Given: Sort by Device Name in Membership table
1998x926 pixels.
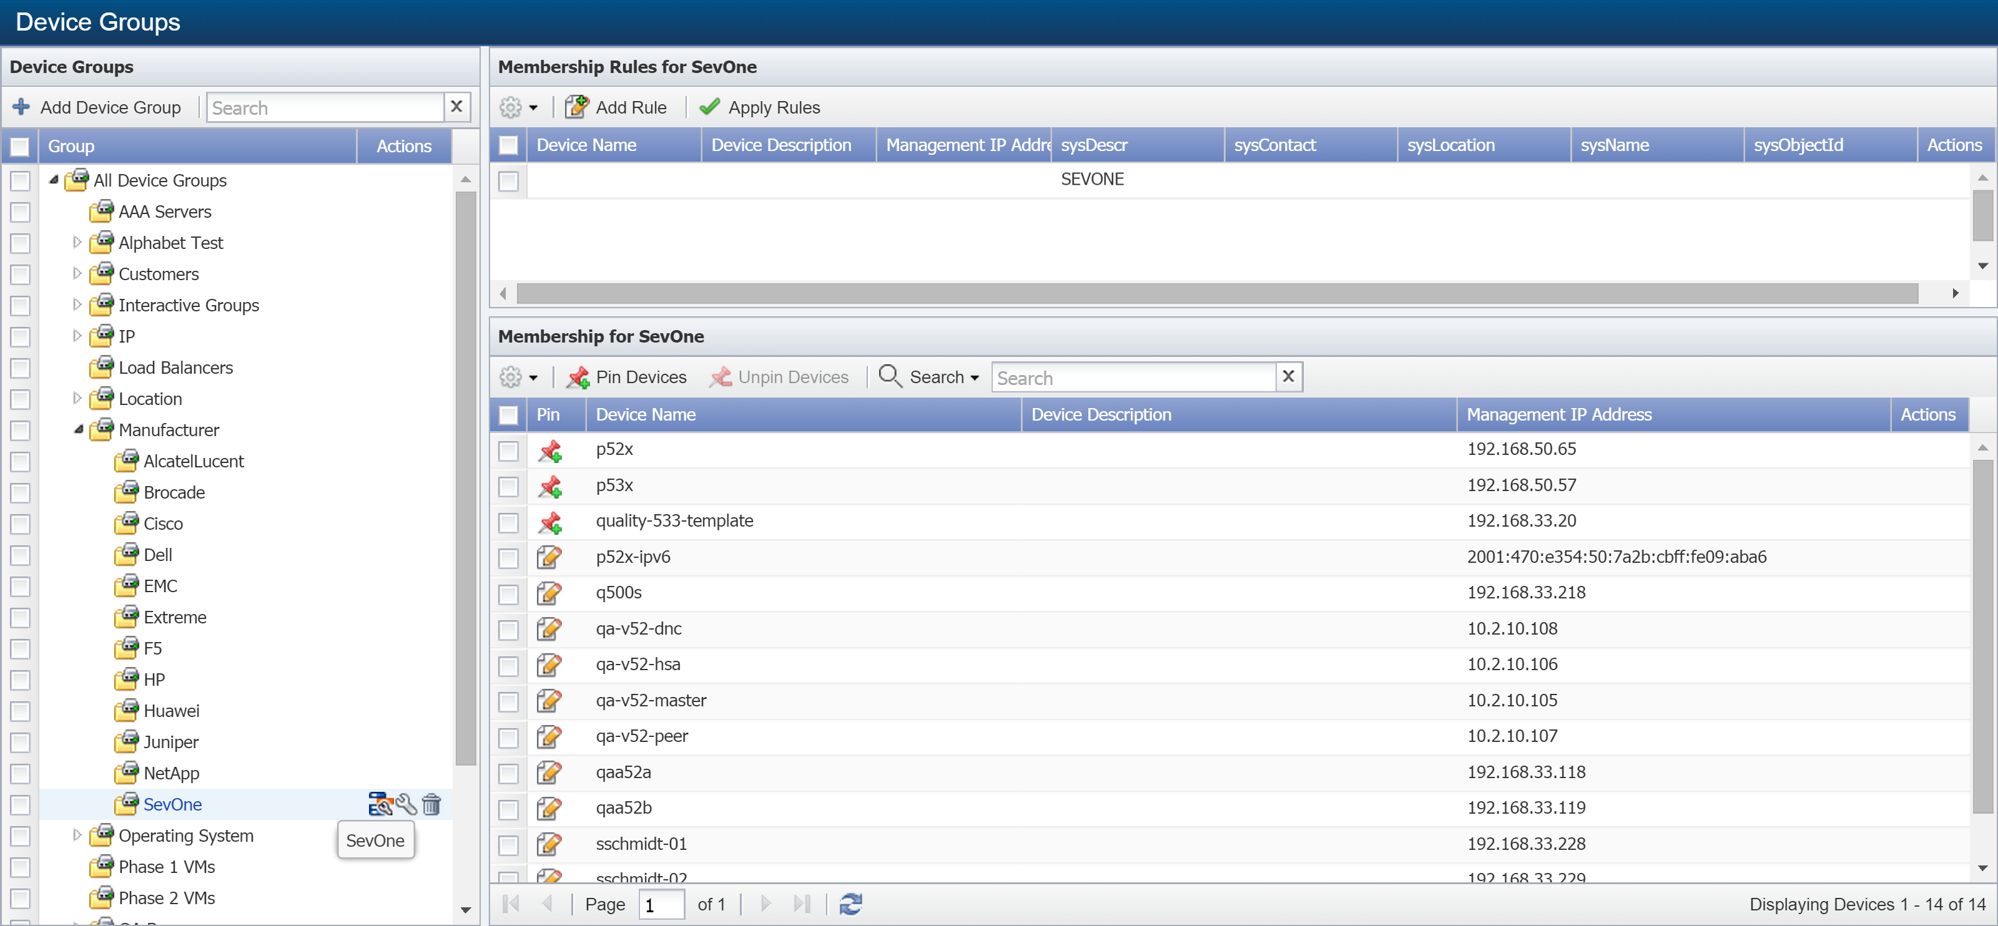Looking at the screenshot, I should point(803,414).
